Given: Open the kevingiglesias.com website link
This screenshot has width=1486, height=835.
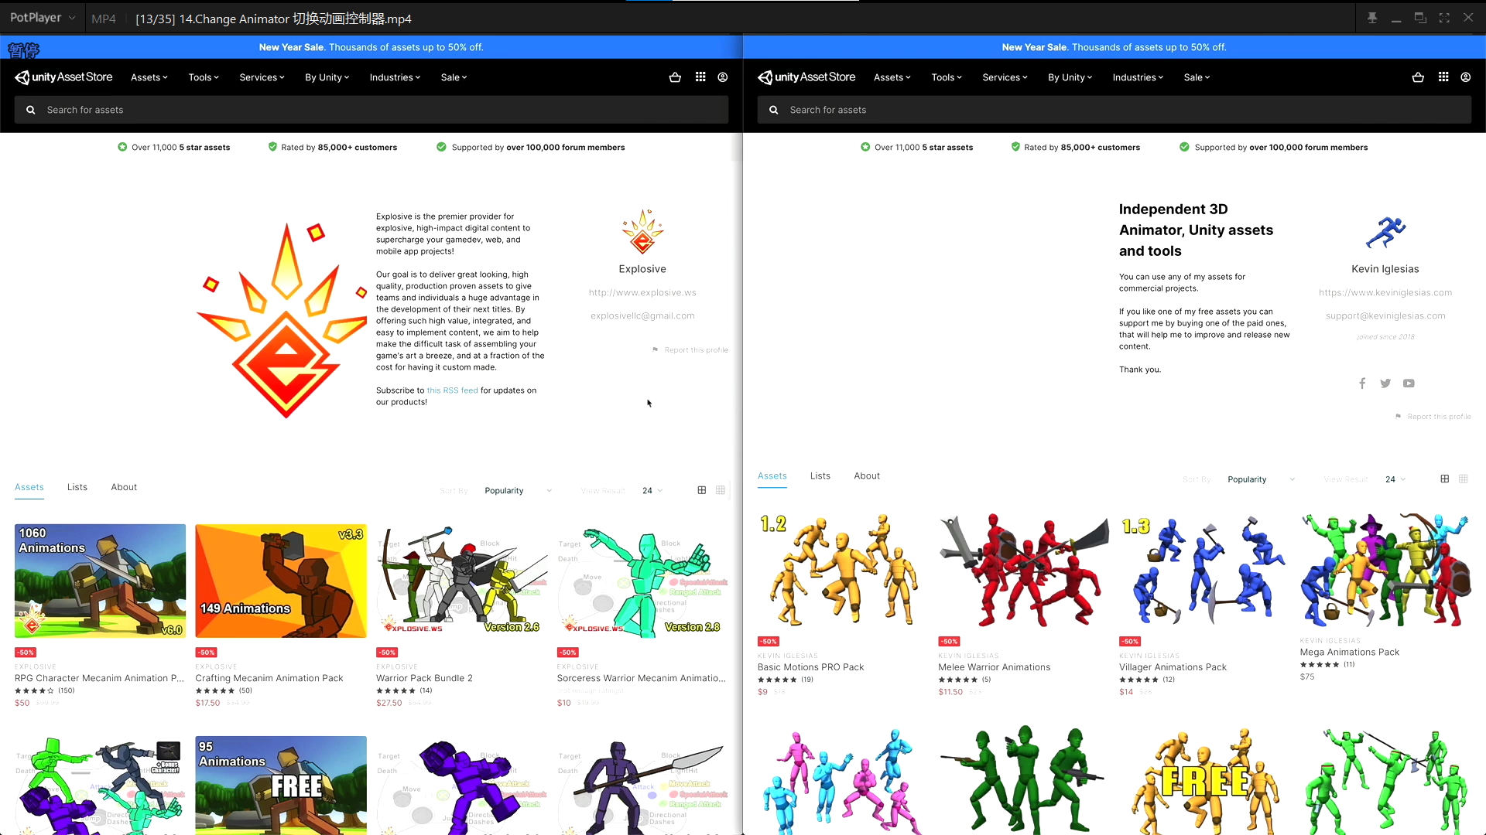Looking at the screenshot, I should coord(1385,293).
